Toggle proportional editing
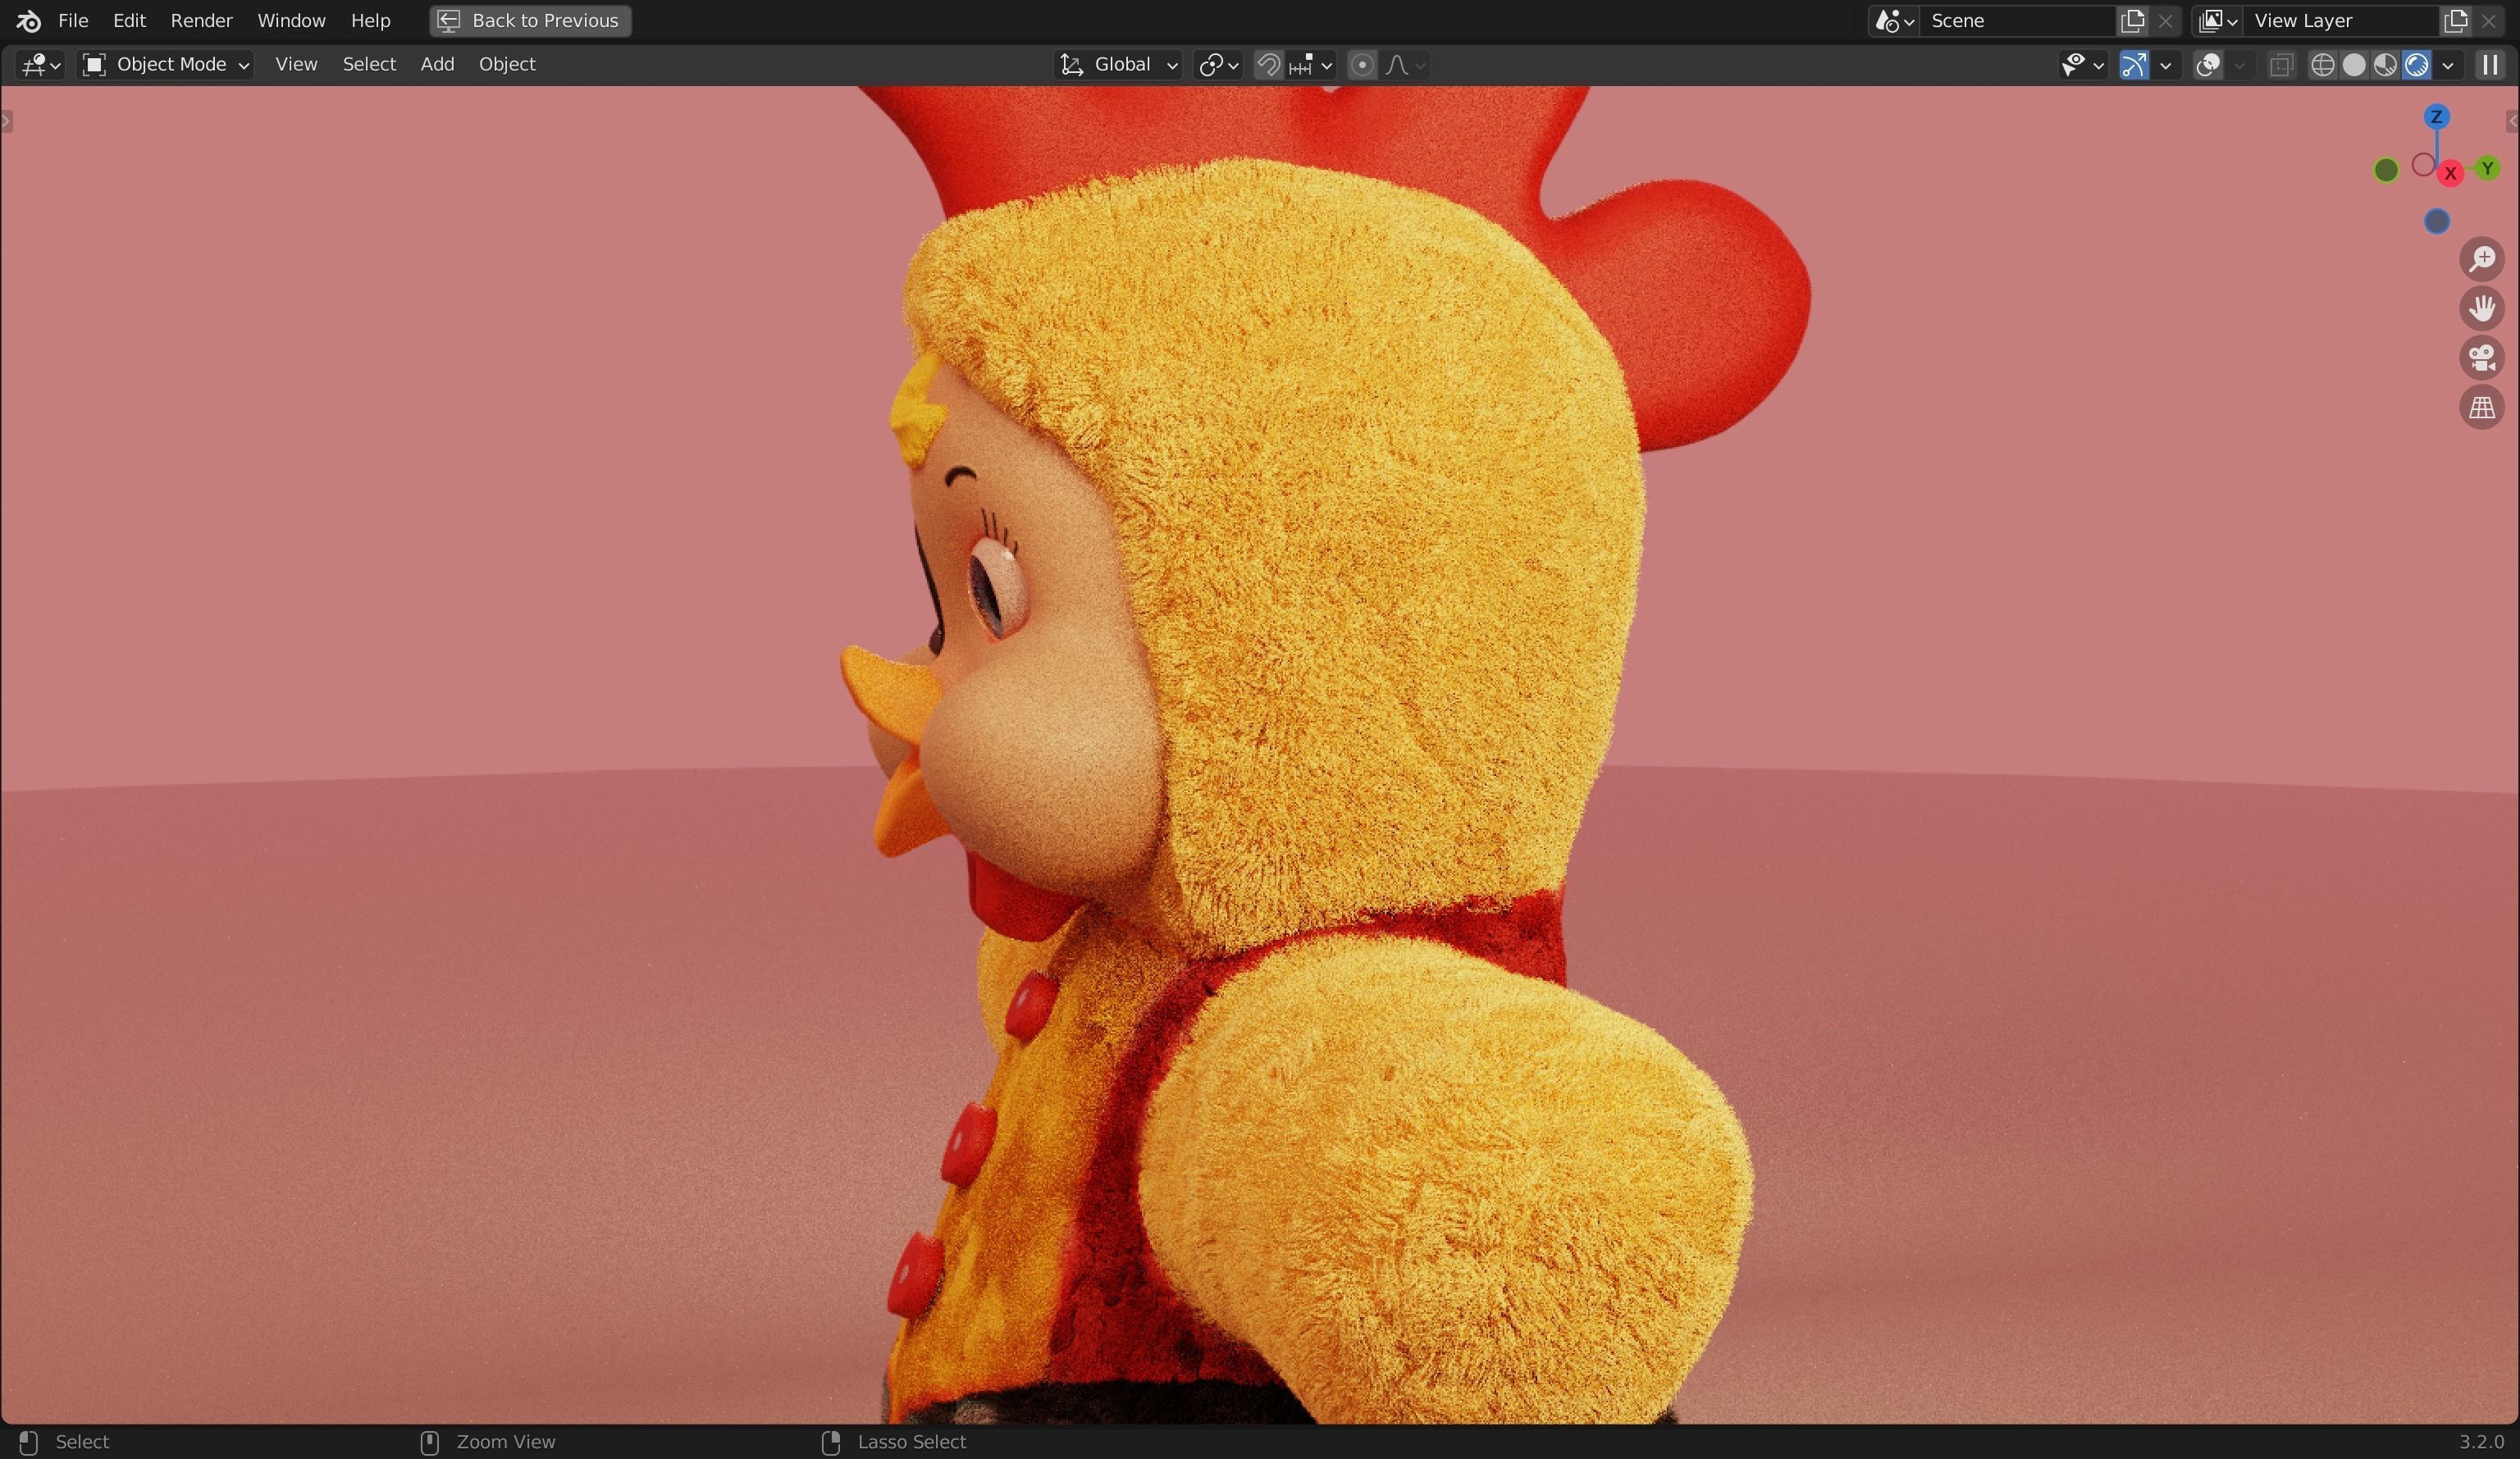The height and width of the screenshot is (1459, 2520). coord(1361,65)
